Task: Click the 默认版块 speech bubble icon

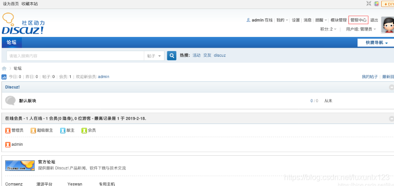Action: tap(10, 100)
